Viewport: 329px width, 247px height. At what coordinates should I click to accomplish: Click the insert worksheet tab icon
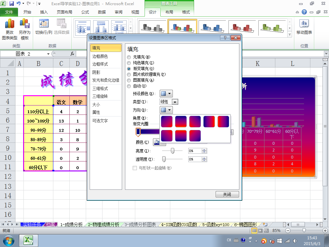pyautogui.click(x=265, y=224)
